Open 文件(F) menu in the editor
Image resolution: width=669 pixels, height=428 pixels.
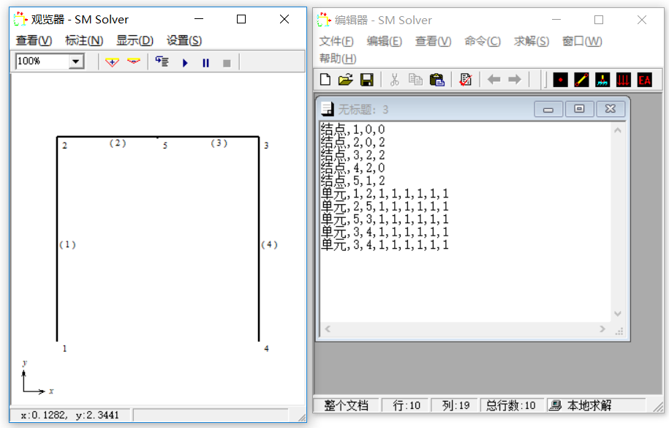click(x=336, y=41)
